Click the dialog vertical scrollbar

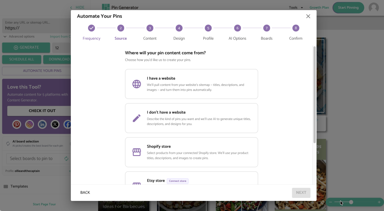pyautogui.click(x=315, y=94)
